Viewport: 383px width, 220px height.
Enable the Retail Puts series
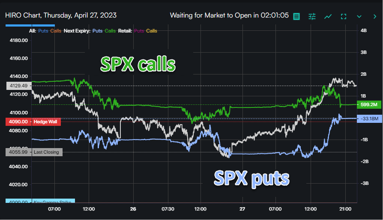click(x=139, y=31)
